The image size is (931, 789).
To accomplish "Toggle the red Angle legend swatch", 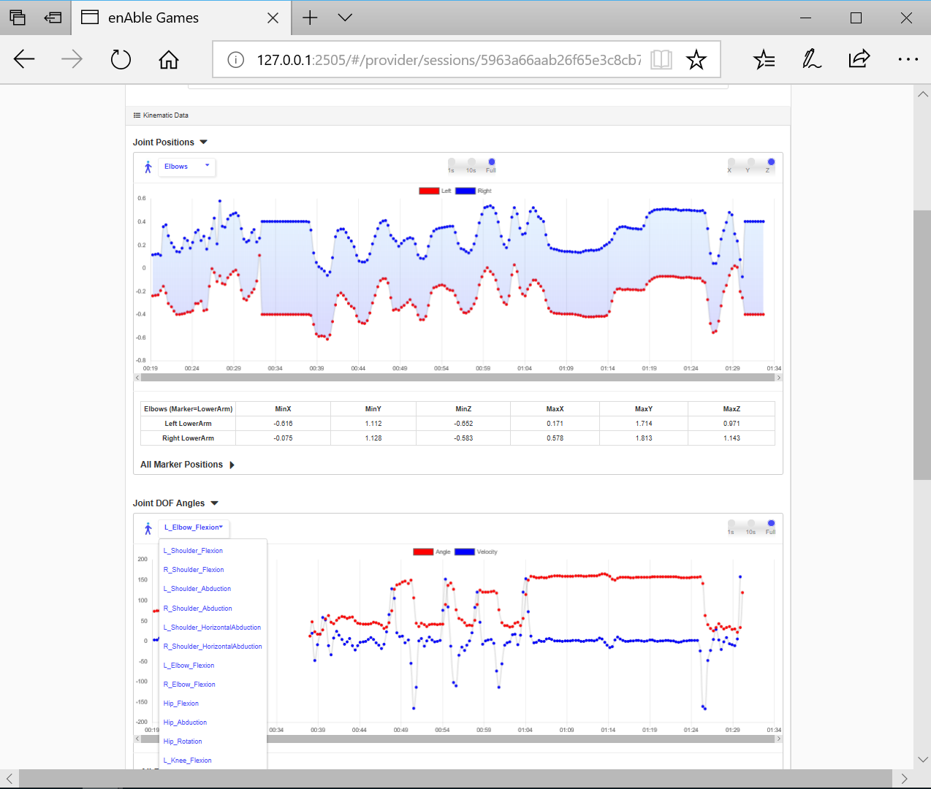I will (423, 552).
